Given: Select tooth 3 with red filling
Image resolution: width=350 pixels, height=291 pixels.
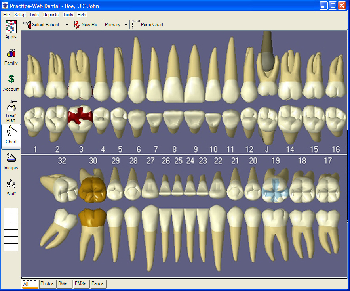Looking at the screenshot, I should point(80,117).
